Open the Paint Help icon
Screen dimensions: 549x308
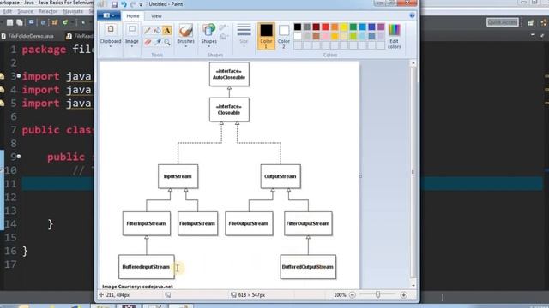coord(412,15)
